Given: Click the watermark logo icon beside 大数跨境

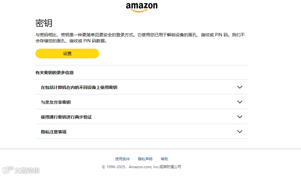Looking at the screenshot, I should pos(8,170).
